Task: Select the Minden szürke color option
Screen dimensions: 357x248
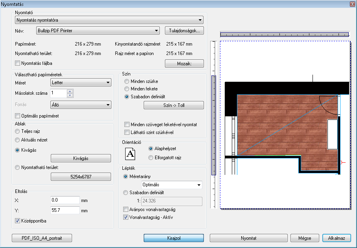Action: [x=127, y=81]
